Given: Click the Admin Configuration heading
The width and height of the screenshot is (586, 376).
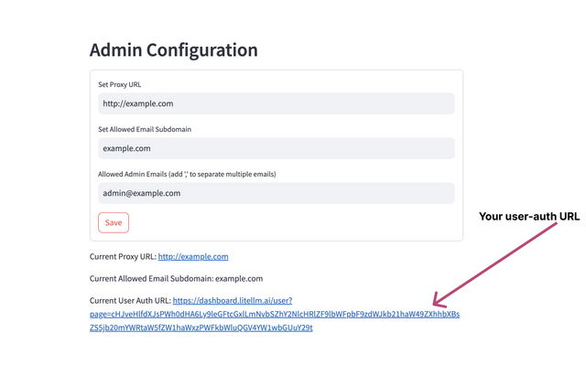Looking at the screenshot, I should 174,50.
